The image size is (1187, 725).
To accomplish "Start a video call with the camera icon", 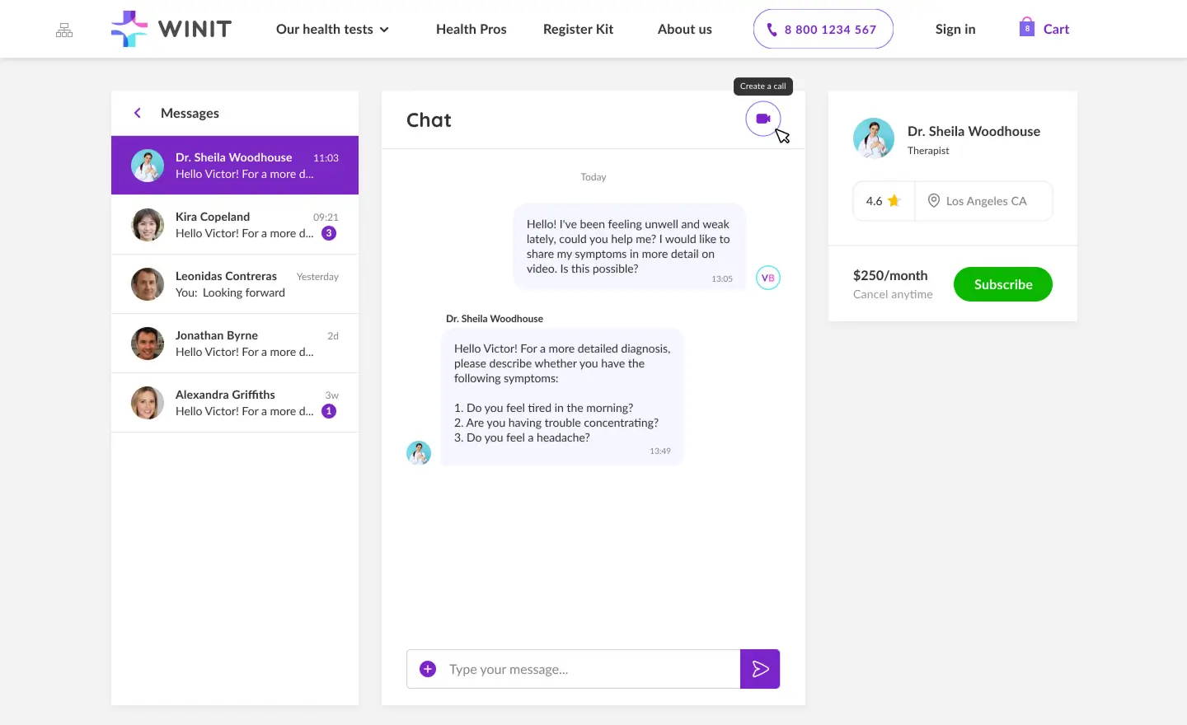I will point(762,119).
